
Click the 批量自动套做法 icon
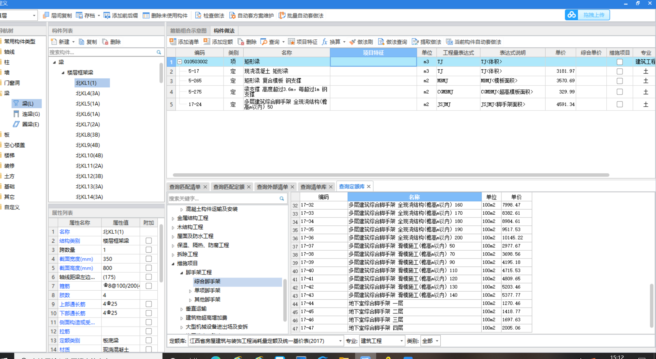point(282,16)
